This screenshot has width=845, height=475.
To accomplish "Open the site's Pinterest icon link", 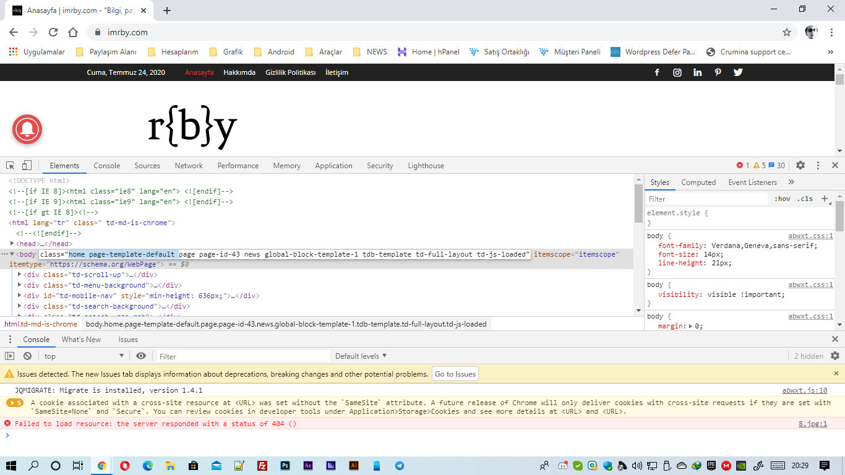I will [x=718, y=72].
